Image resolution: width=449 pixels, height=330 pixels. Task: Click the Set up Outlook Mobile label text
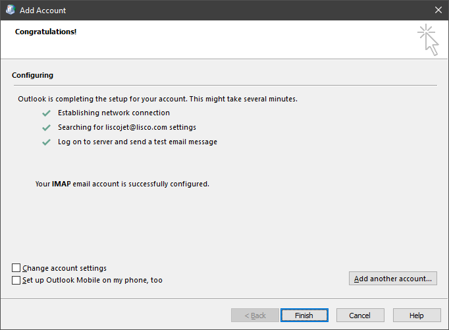click(x=92, y=280)
